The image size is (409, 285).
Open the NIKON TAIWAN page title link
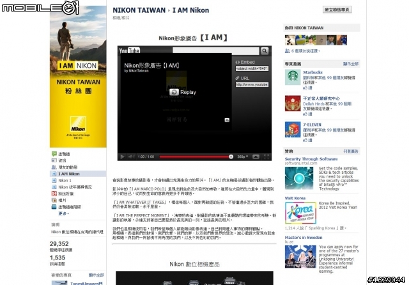[x=139, y=10]
